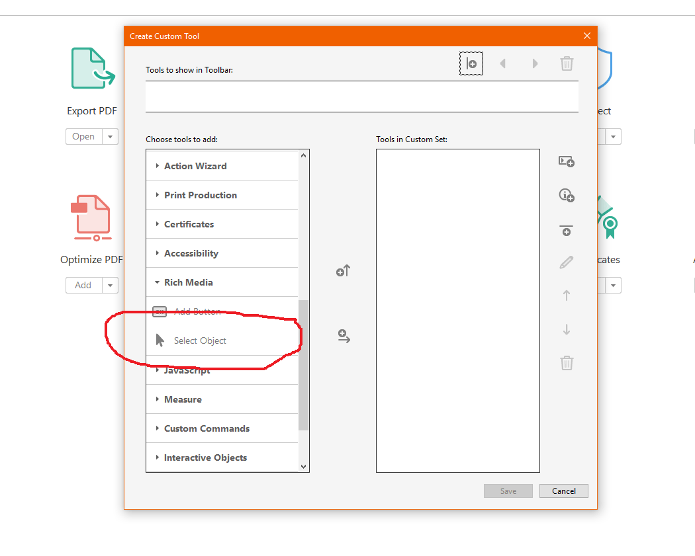The image size is (695, 556).
Task: Click the Add to Toolbar icon
Action: point(343,271)
